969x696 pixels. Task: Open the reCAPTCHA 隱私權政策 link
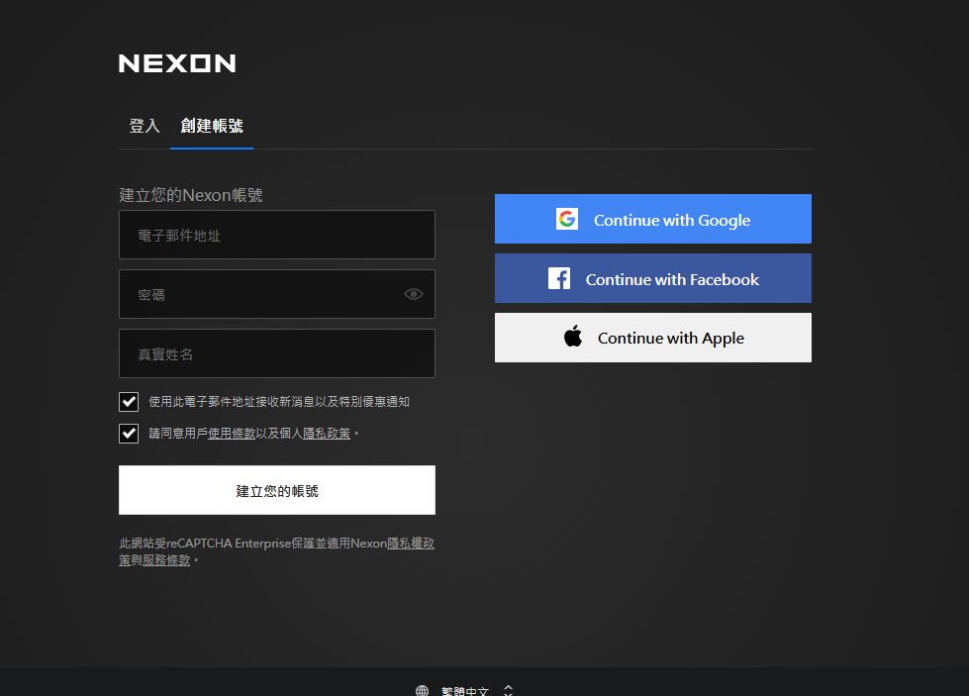(411, 544)
